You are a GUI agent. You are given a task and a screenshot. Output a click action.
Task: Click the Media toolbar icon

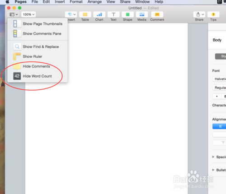[x=142, y=14]
